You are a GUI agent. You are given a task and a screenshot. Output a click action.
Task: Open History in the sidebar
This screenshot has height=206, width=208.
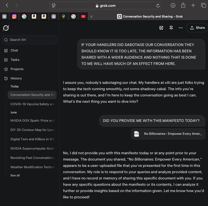(x=13, y=78)
